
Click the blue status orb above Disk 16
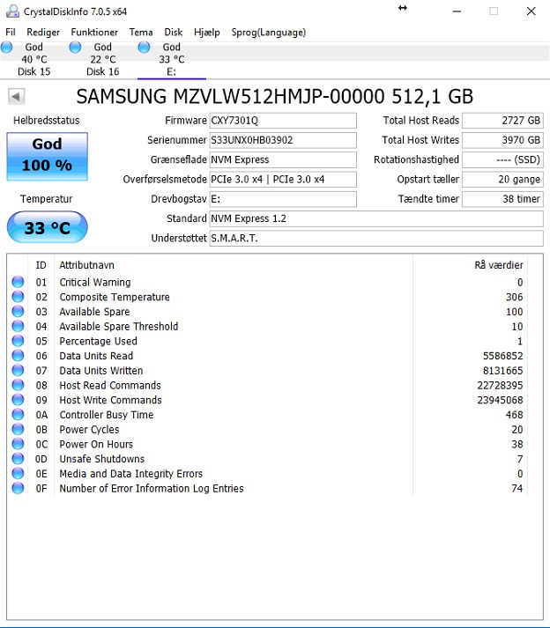tap(75, 48)
